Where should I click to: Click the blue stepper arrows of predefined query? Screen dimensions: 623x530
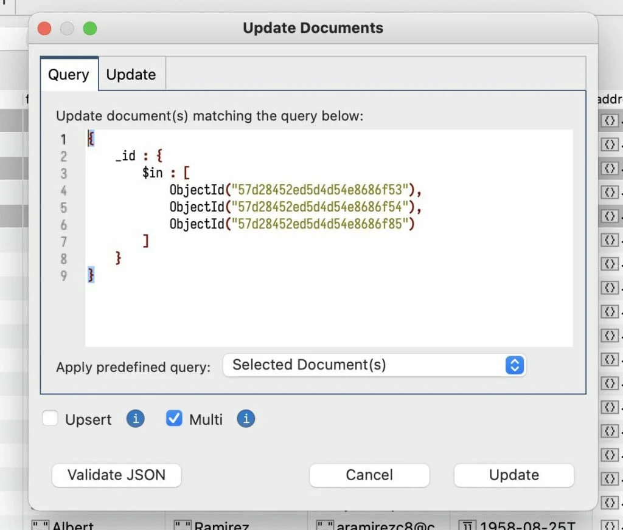click(x=515, y=365)
